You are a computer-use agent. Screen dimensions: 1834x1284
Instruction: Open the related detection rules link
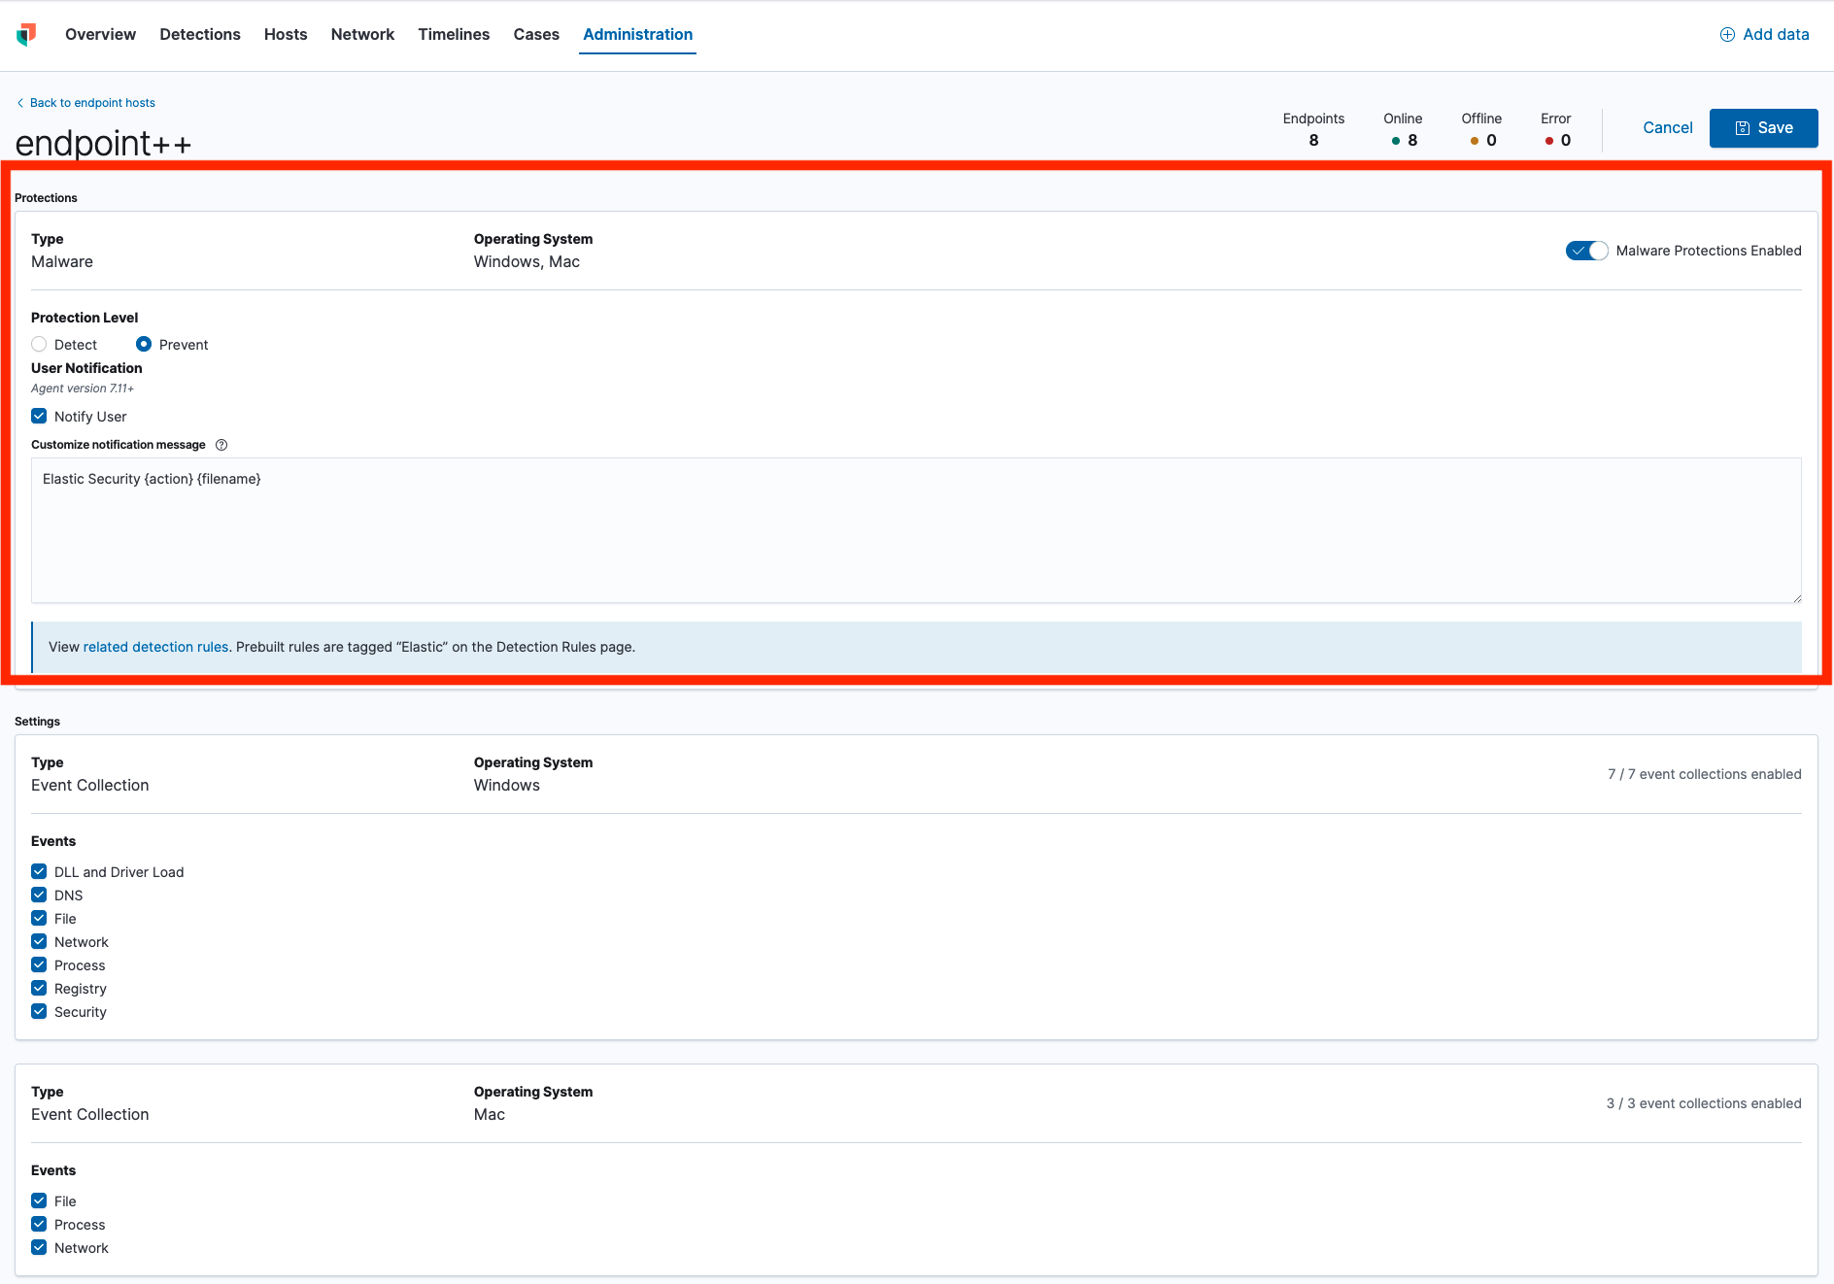click(x=155, y=647)
